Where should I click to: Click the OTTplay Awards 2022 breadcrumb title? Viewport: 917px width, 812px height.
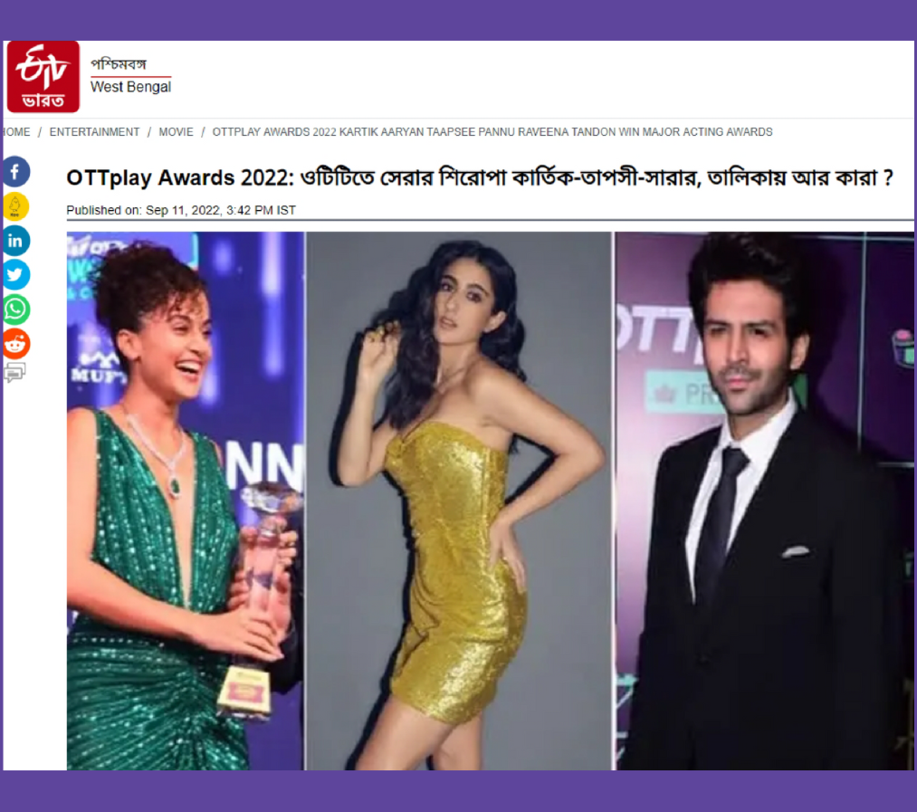(x=492, y=132)
